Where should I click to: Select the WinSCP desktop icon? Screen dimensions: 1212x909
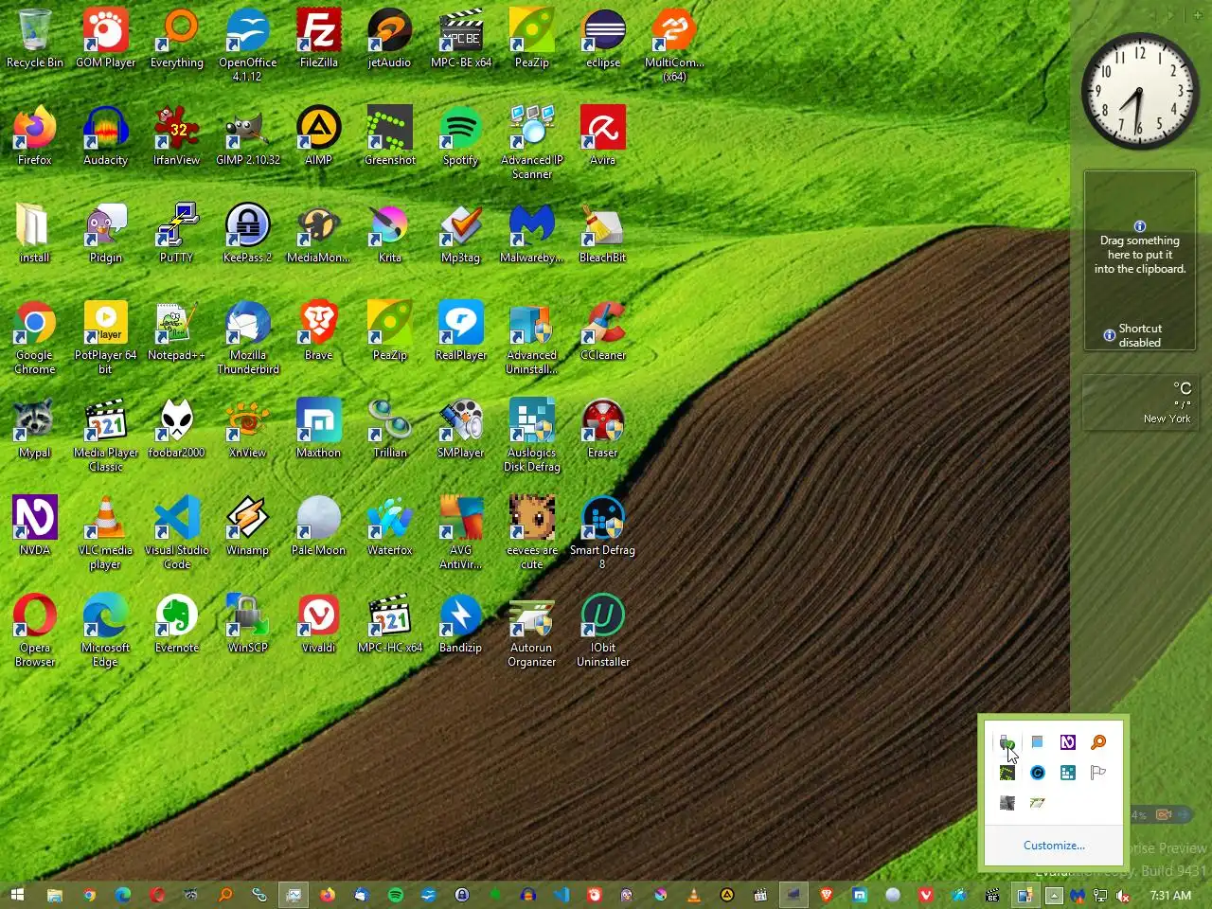pos(248,624)
